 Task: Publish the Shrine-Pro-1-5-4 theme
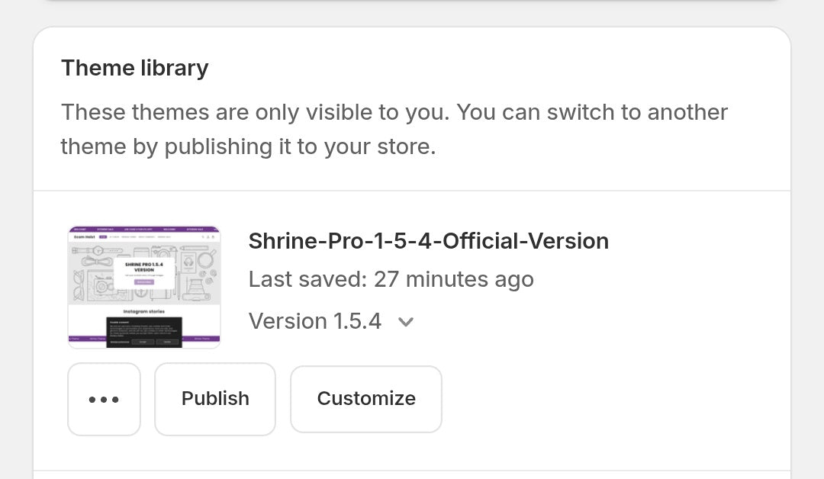point(215,399)
